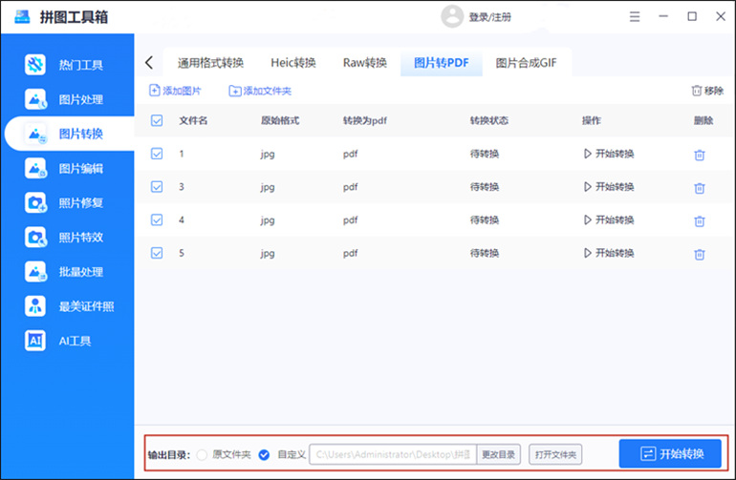Click the 拼图工具箱 app logo
Image resolution: width=736 pixels, height=480 pixels.
pos(22,17)
